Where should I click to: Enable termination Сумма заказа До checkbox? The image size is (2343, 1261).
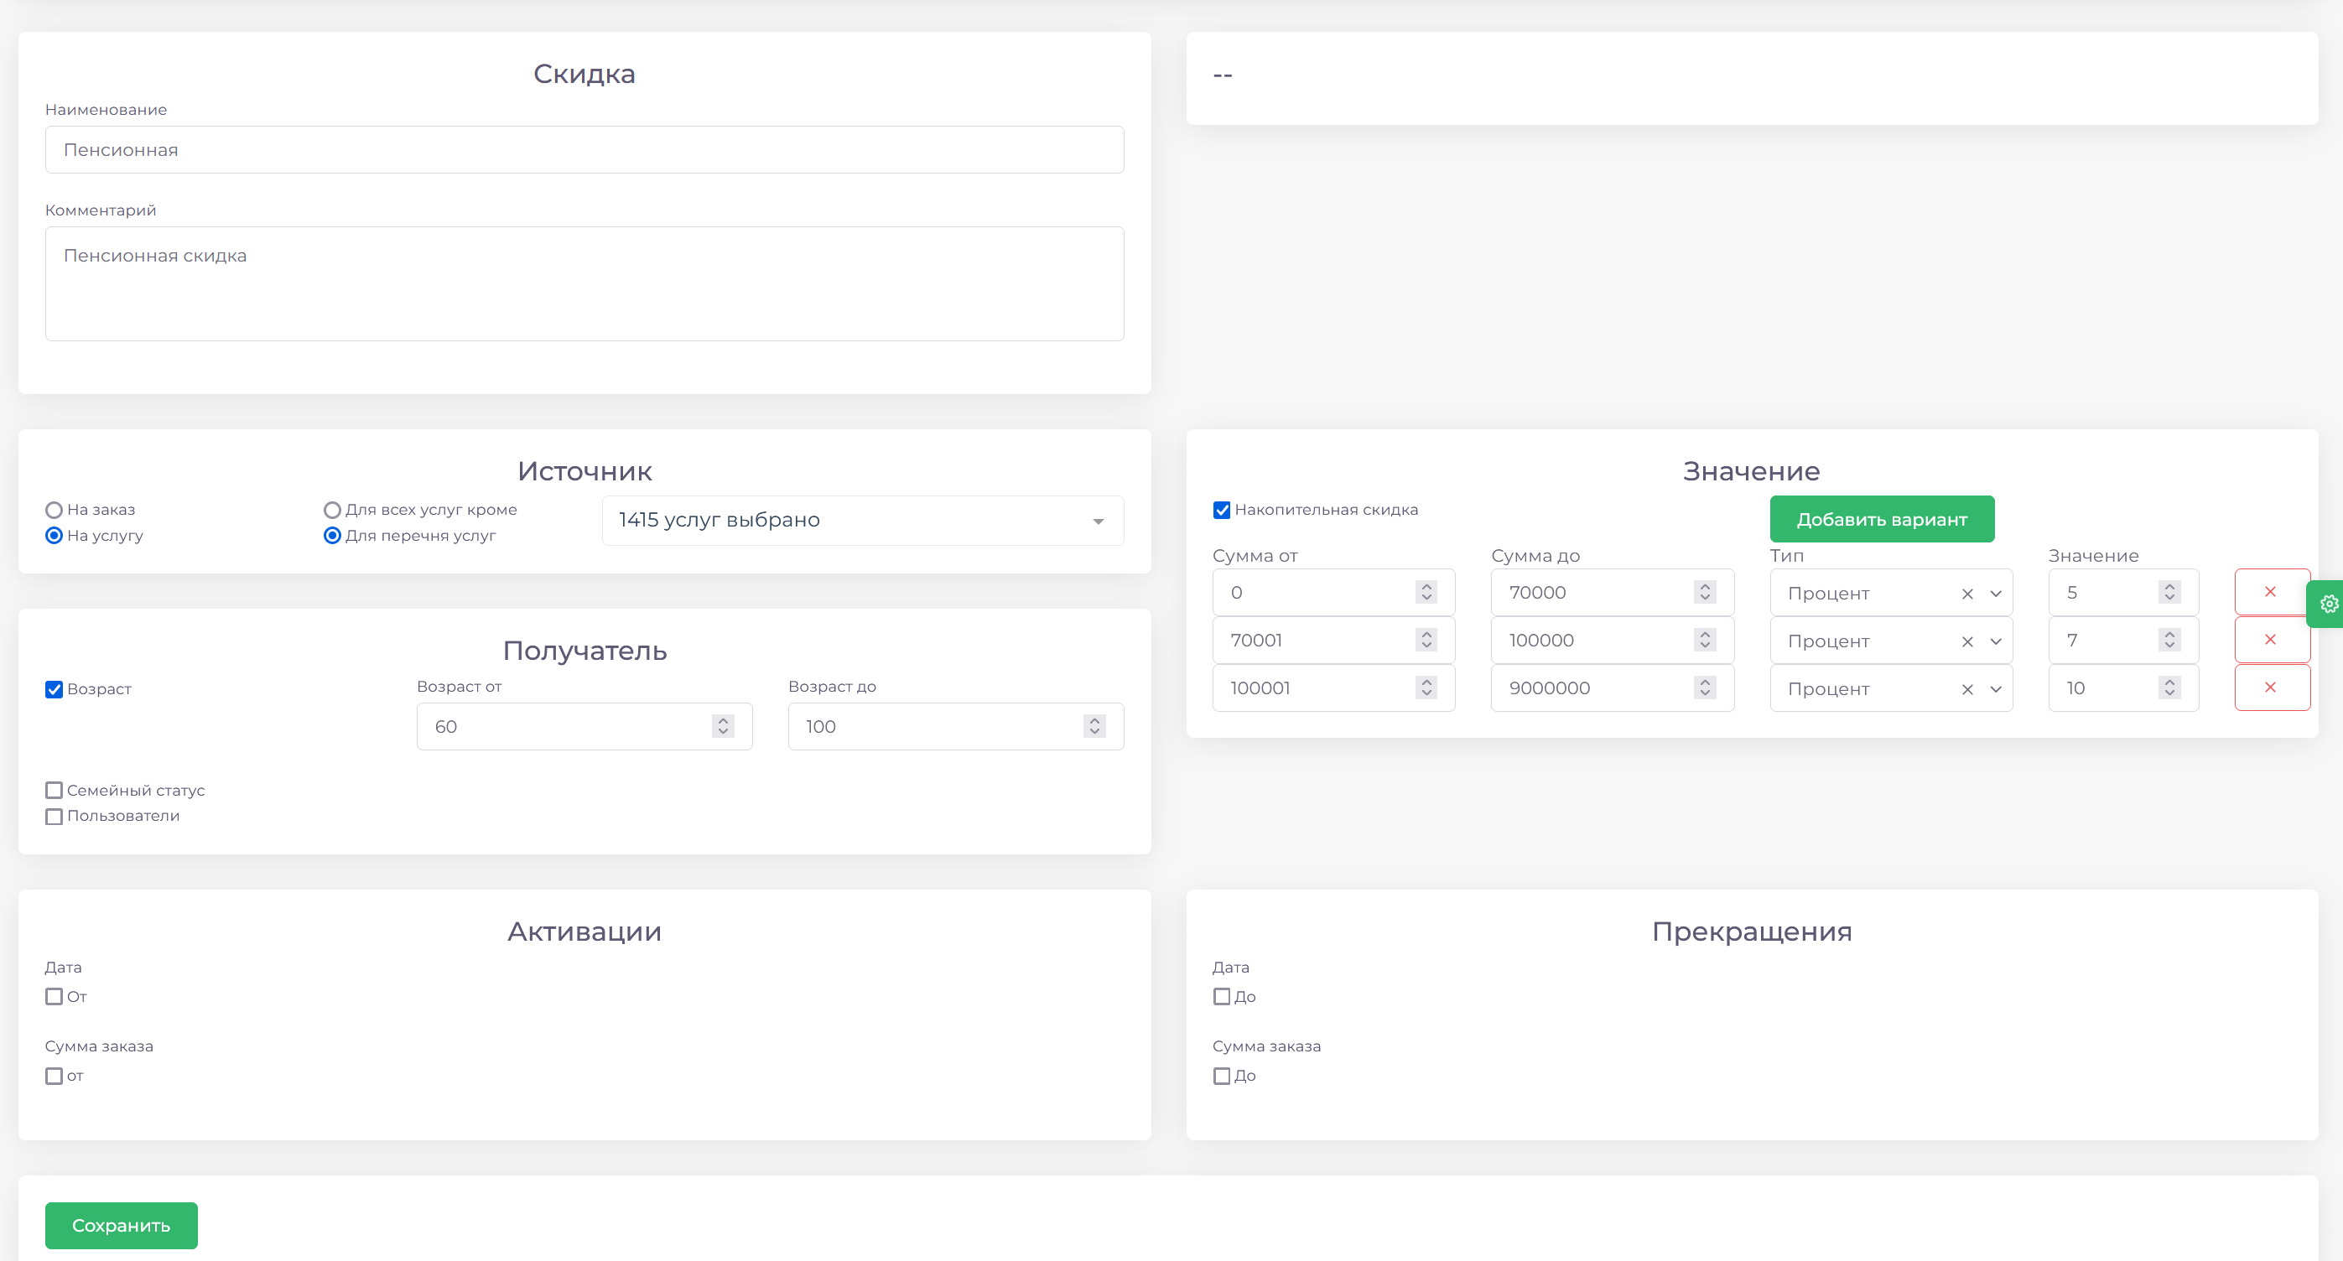(x=1222, y=1076)
